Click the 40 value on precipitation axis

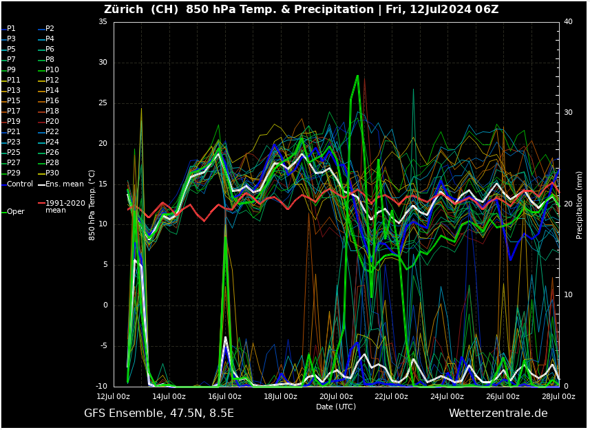[568, 22]
